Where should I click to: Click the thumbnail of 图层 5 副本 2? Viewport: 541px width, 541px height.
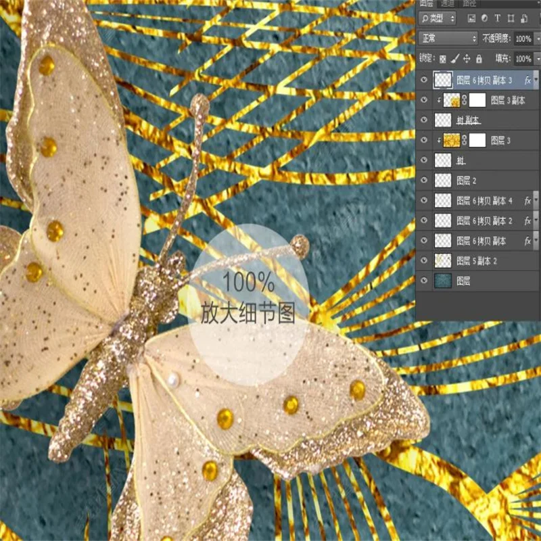(443, 261)
